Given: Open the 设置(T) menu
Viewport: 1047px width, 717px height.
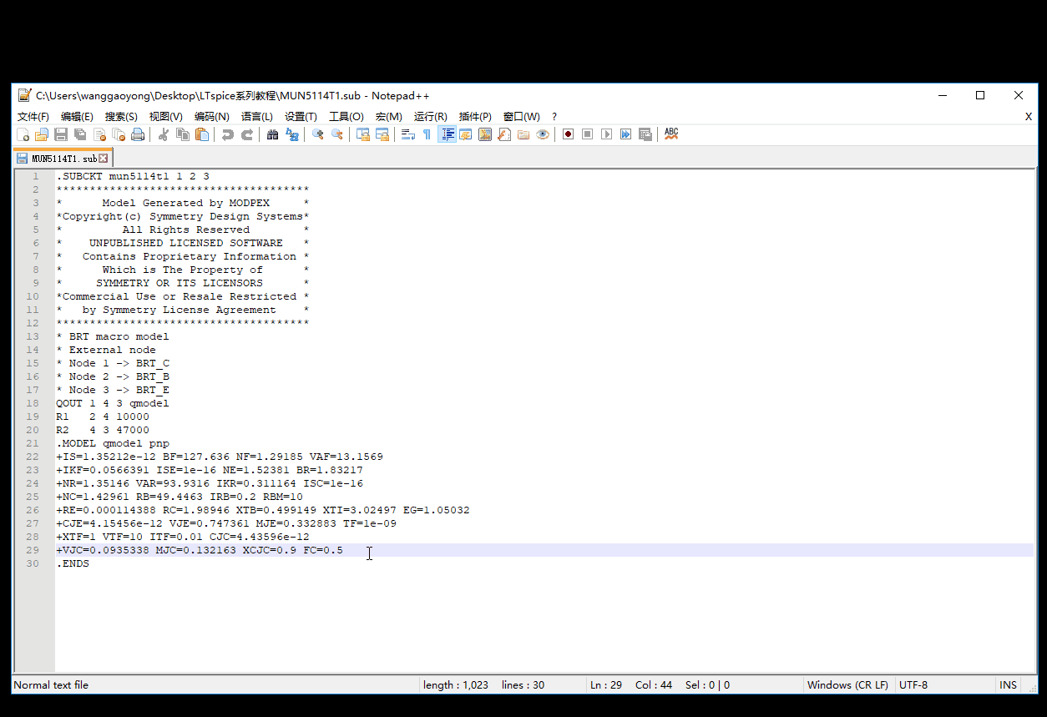Looking at the screenshot, I should tap(301, 117).
